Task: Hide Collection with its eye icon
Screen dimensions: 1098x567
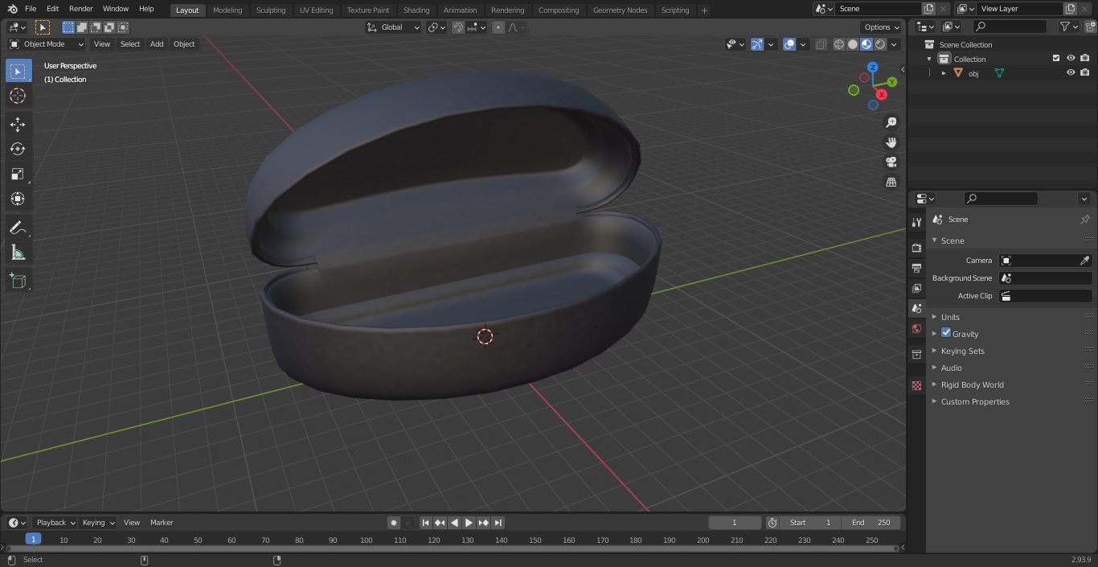Action: pos(1071,58)
